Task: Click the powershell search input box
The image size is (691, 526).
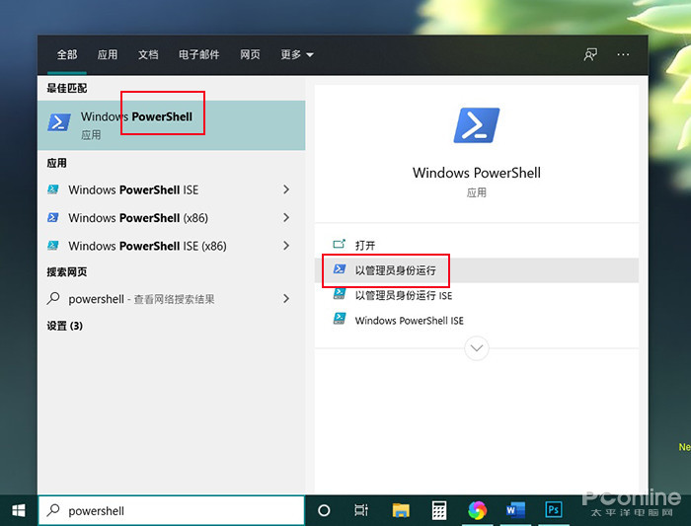Action: (172, 510)
